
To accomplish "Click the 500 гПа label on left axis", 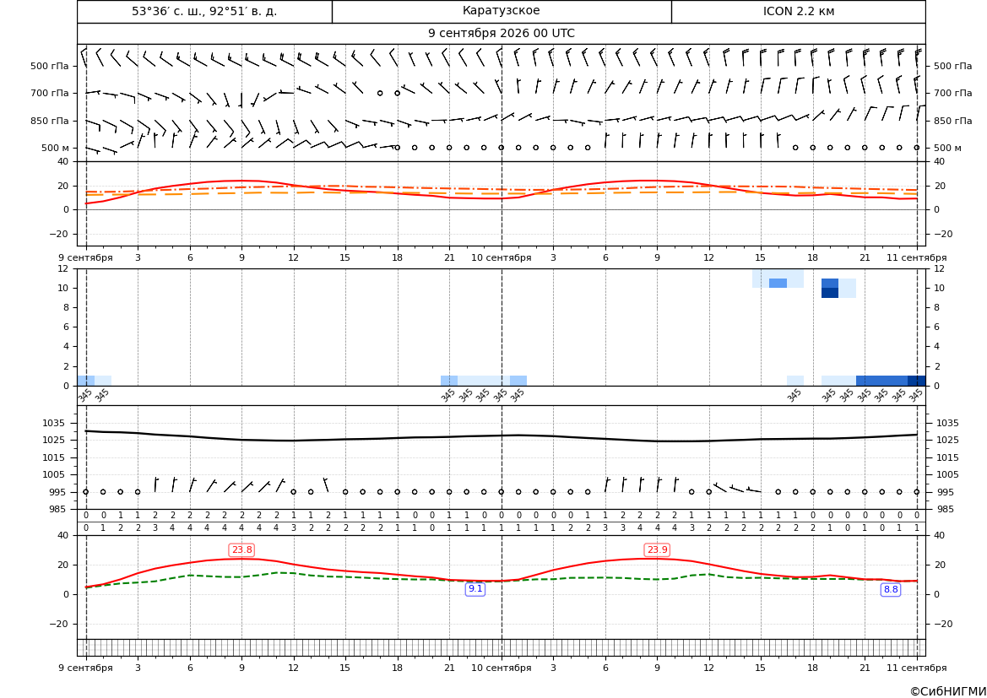I will pos(50,66).
